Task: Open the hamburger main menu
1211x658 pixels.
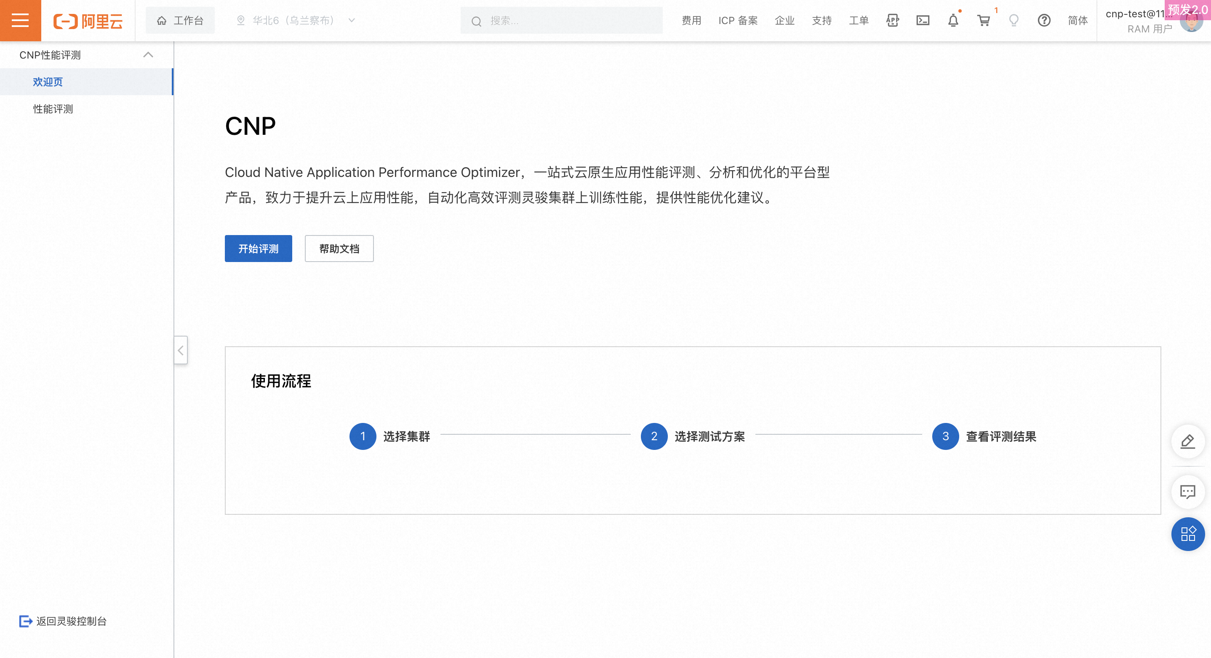Action: tap(20, 20)
